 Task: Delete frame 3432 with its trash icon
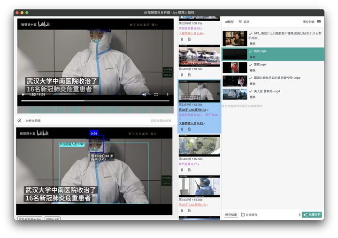pyautogui.click(x=182, y=210)
